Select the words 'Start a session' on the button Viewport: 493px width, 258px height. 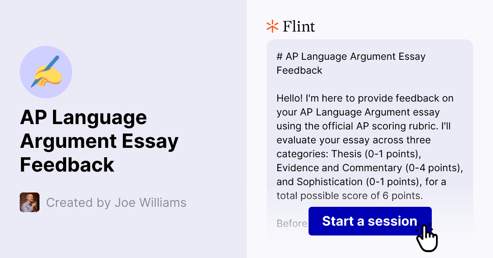click(x=369, y=221)
